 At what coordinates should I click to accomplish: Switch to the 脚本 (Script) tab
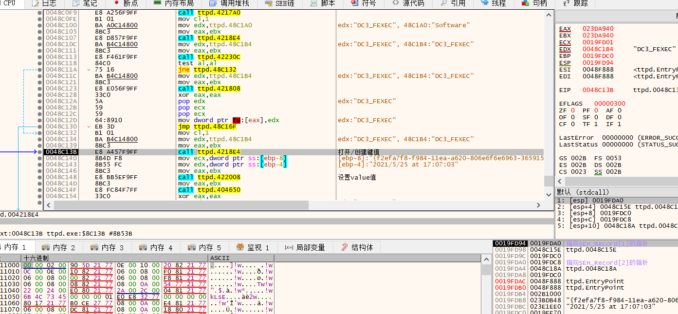tap(323, 3)
